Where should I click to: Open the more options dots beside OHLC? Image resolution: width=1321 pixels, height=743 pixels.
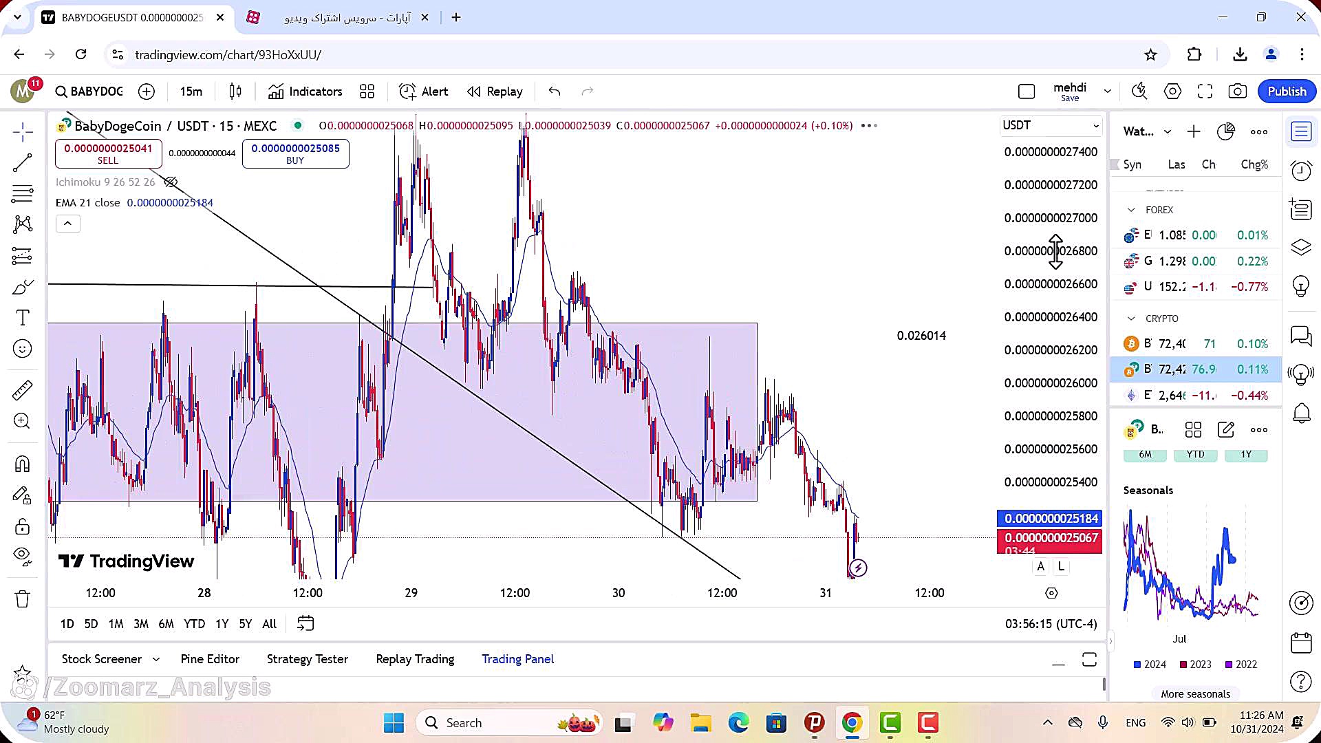click(x=869, y=125)
